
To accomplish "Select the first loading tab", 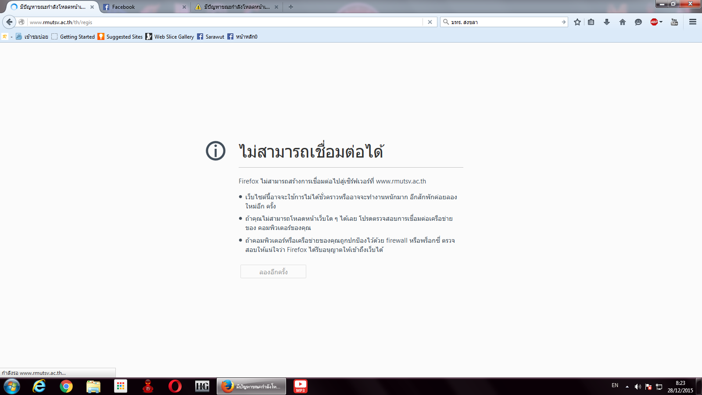I will click(x=52, y=7).
